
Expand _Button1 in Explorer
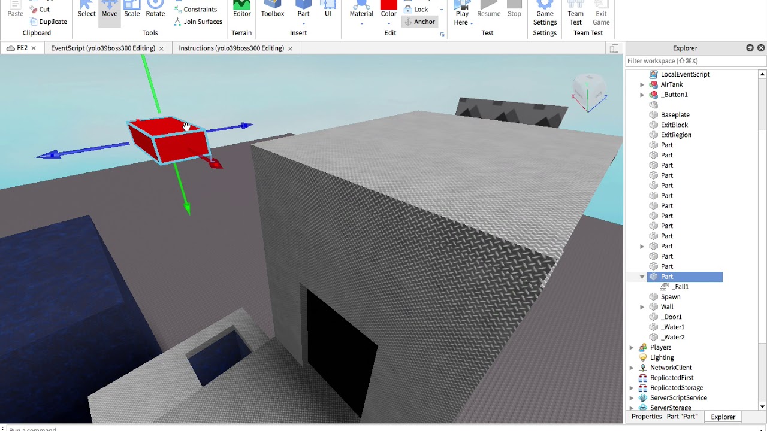[642, 95]
